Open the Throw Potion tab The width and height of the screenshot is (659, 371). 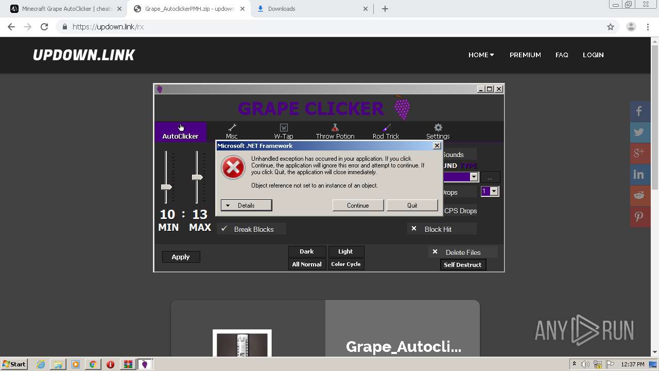pos(335,131)
